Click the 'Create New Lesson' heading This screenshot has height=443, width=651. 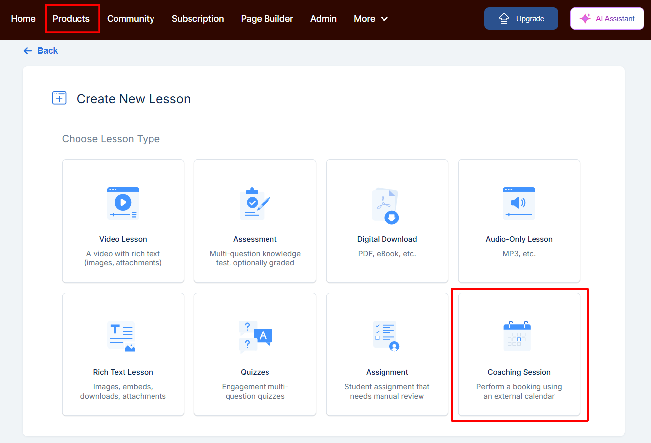134,99
